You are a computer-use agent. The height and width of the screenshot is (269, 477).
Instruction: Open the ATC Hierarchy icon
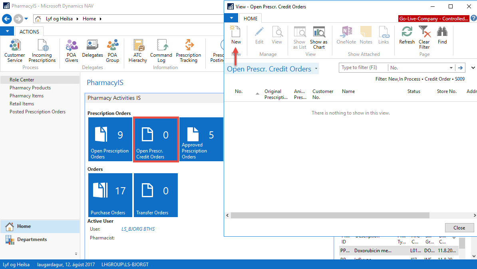pyautogui.click(x=138, y=51)
